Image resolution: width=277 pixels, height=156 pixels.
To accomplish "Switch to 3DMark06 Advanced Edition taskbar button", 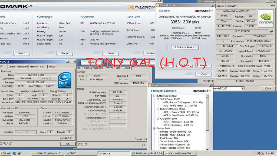I will (x=47, y=153).
